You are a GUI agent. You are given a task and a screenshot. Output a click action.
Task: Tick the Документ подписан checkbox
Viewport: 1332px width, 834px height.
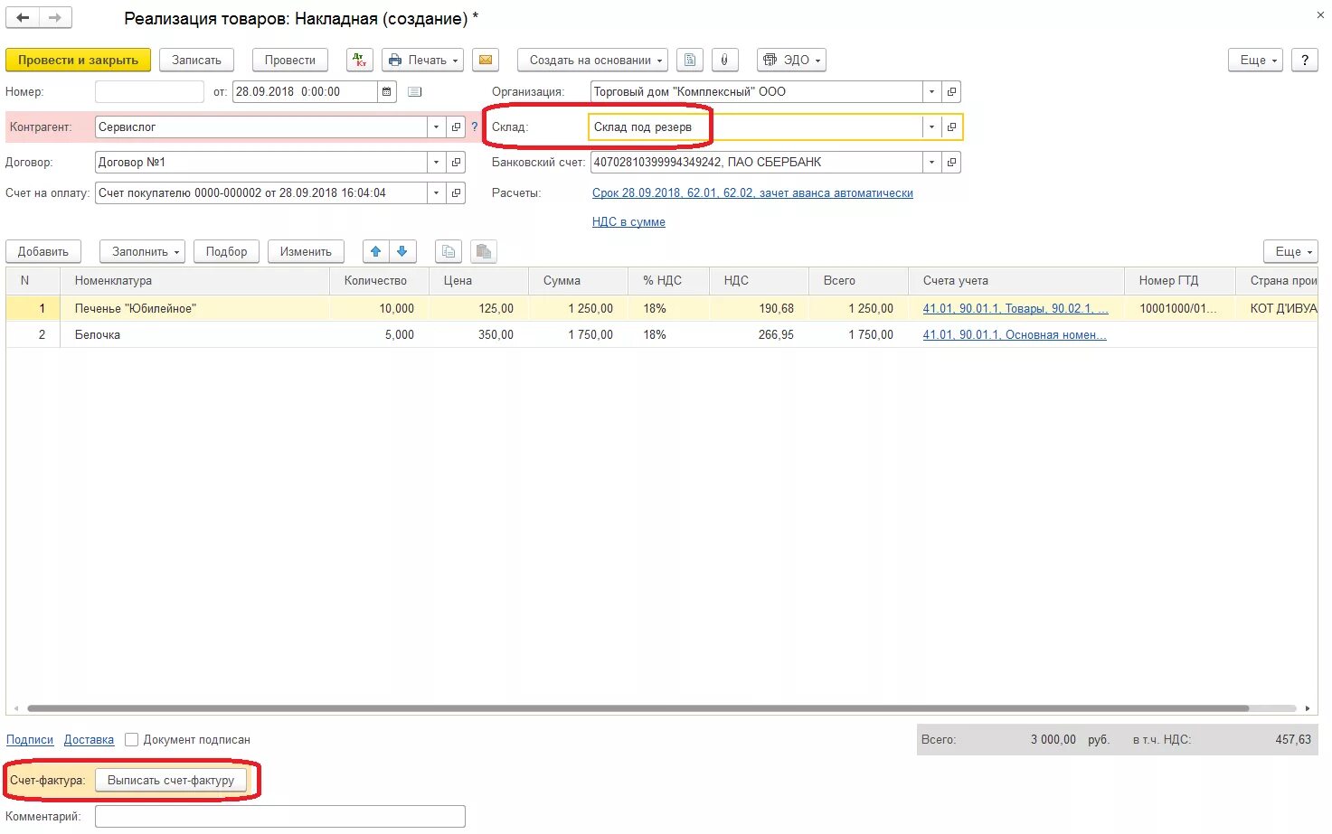132,739
